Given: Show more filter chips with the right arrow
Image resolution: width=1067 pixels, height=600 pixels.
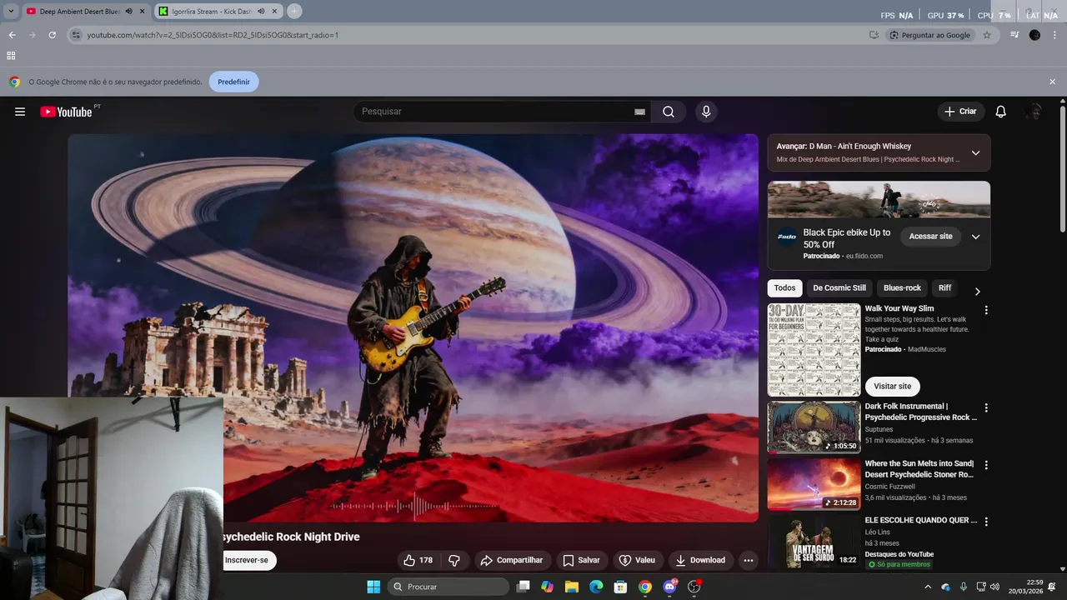Looking at the screenshot, I should [x=977, y=291].
